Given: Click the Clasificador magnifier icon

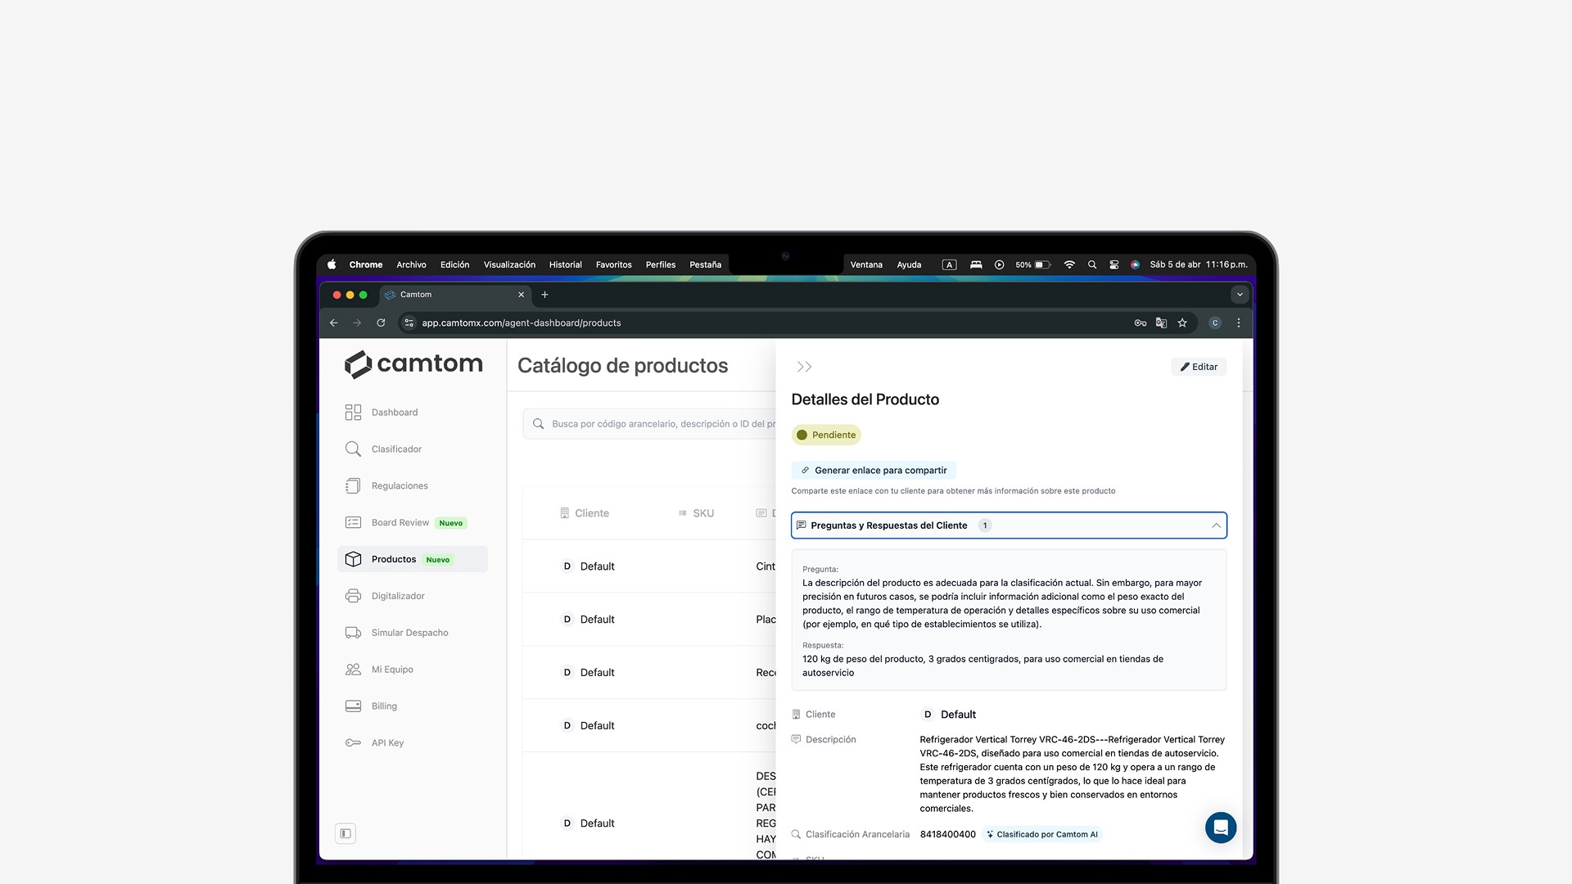Looking at the screenshot, I should click(353, 449).
